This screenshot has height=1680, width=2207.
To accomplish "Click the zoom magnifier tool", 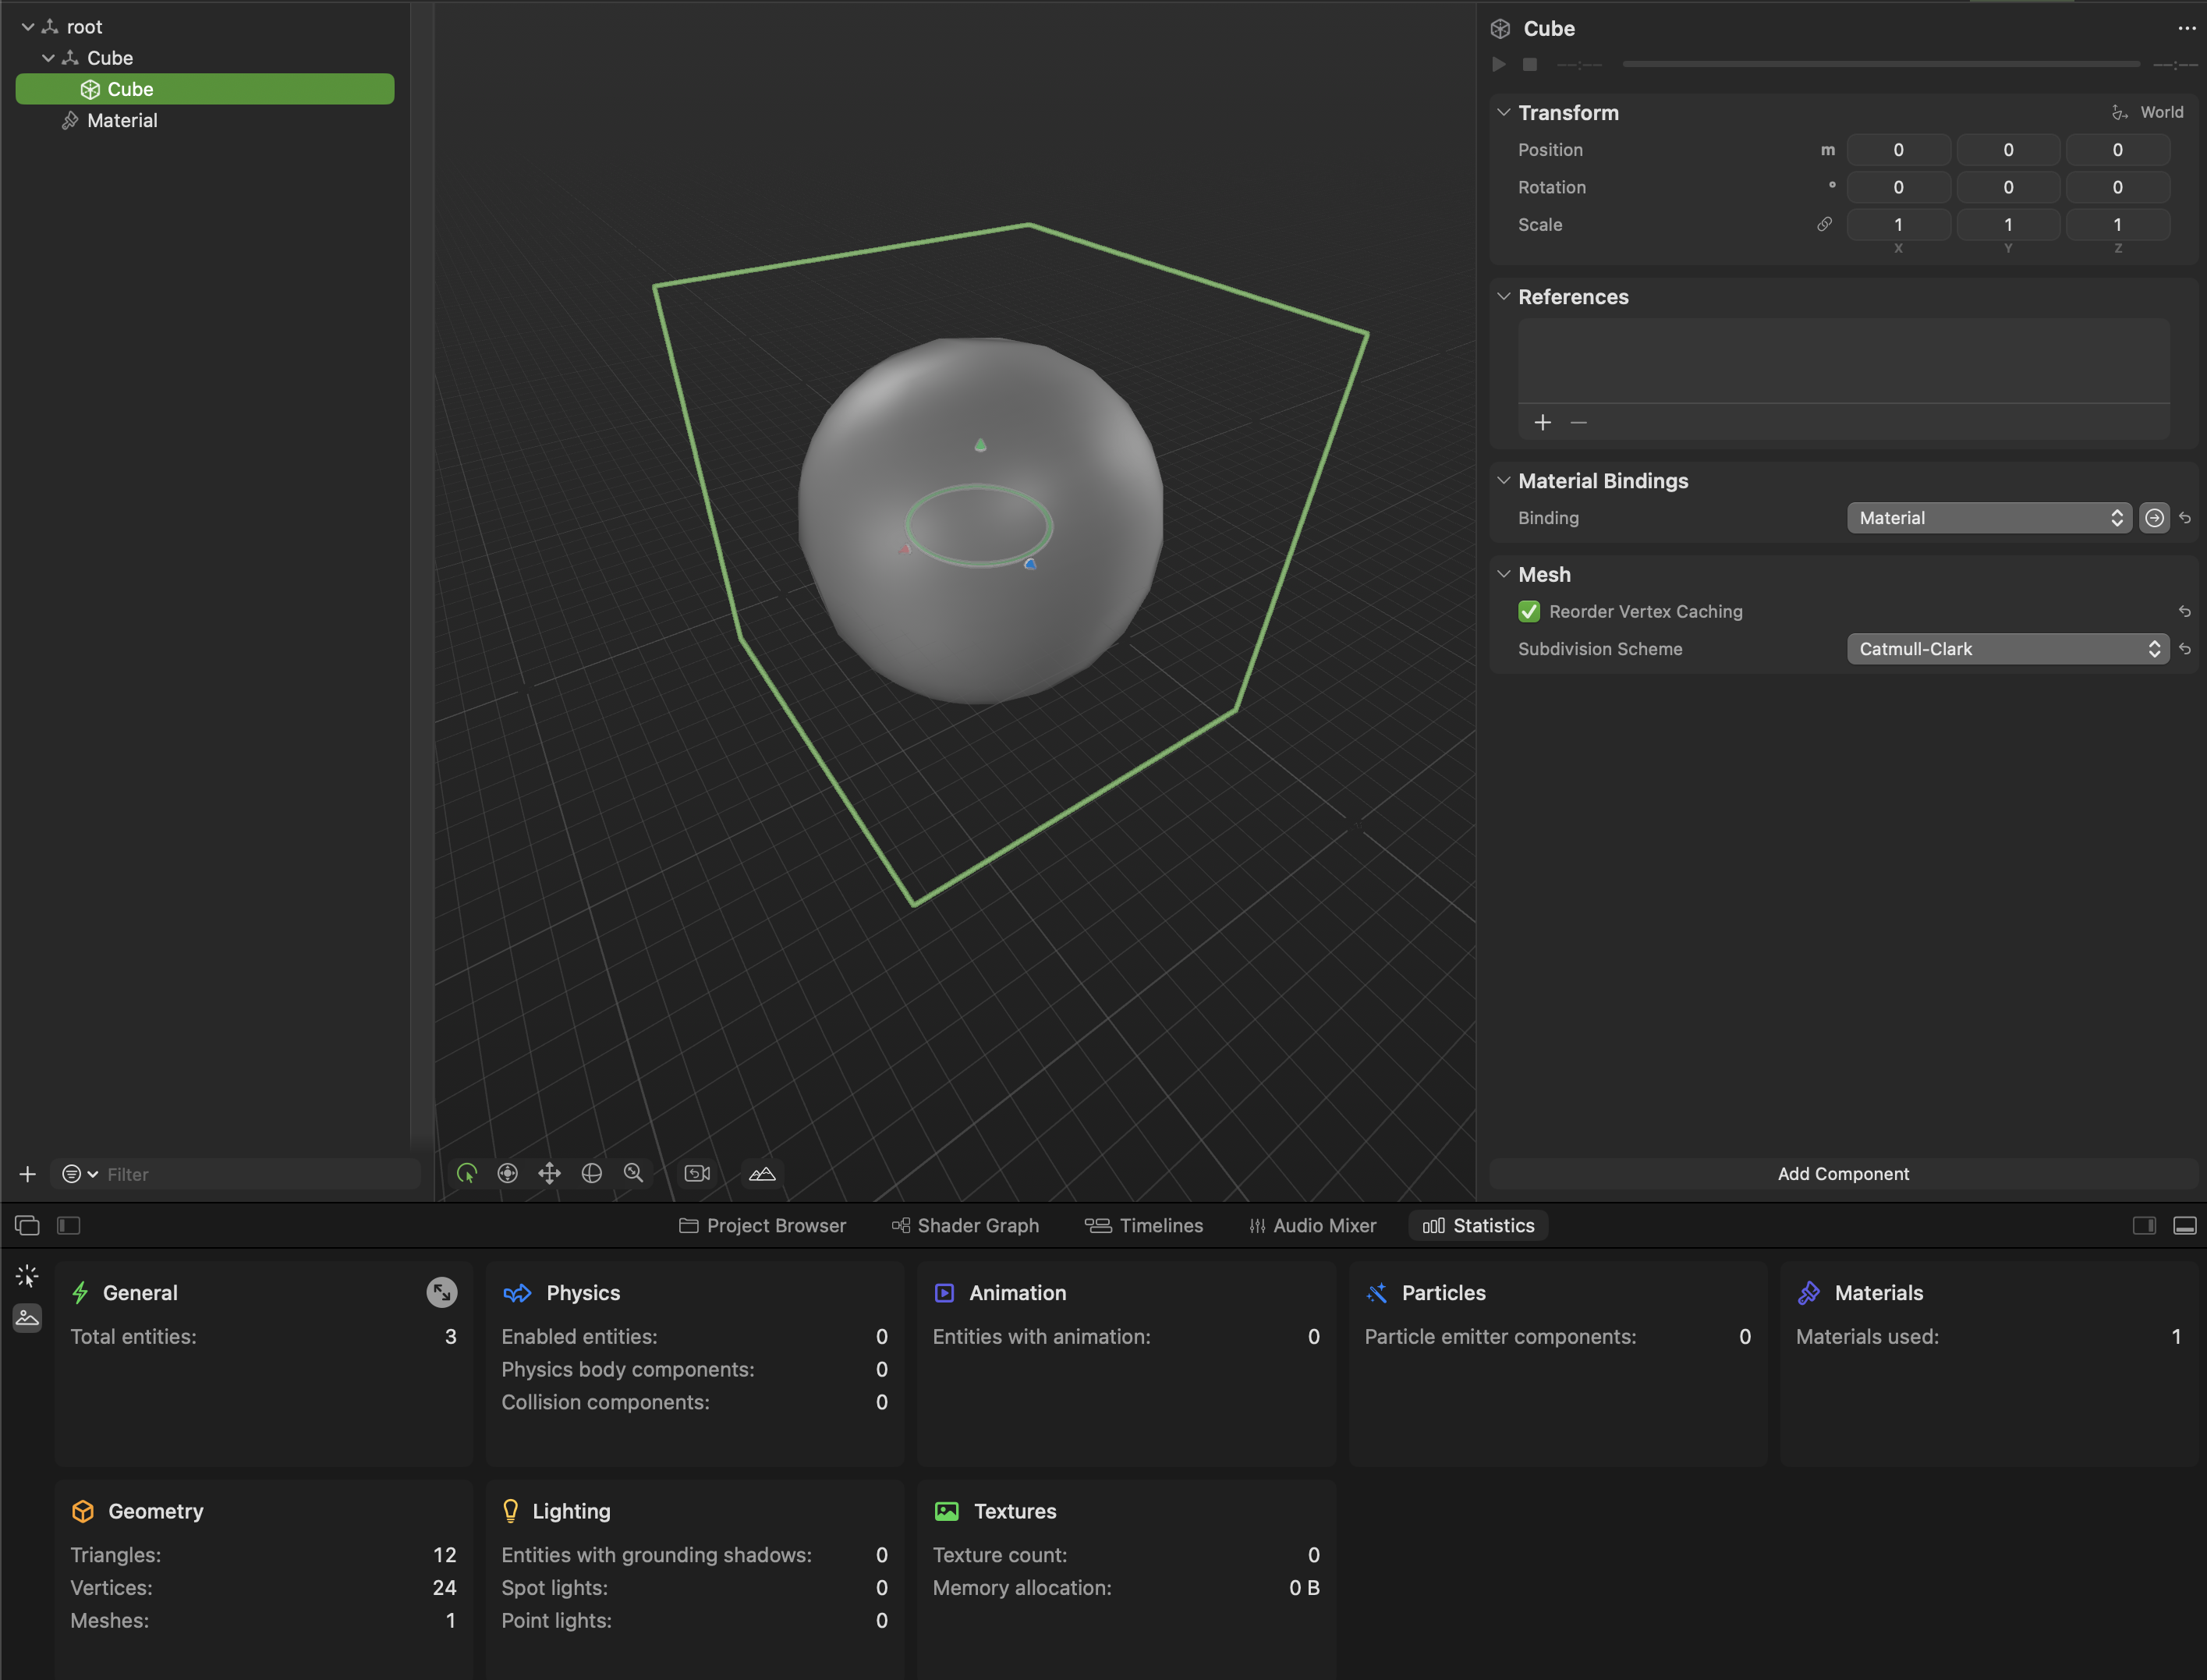I will [634, 1173].
